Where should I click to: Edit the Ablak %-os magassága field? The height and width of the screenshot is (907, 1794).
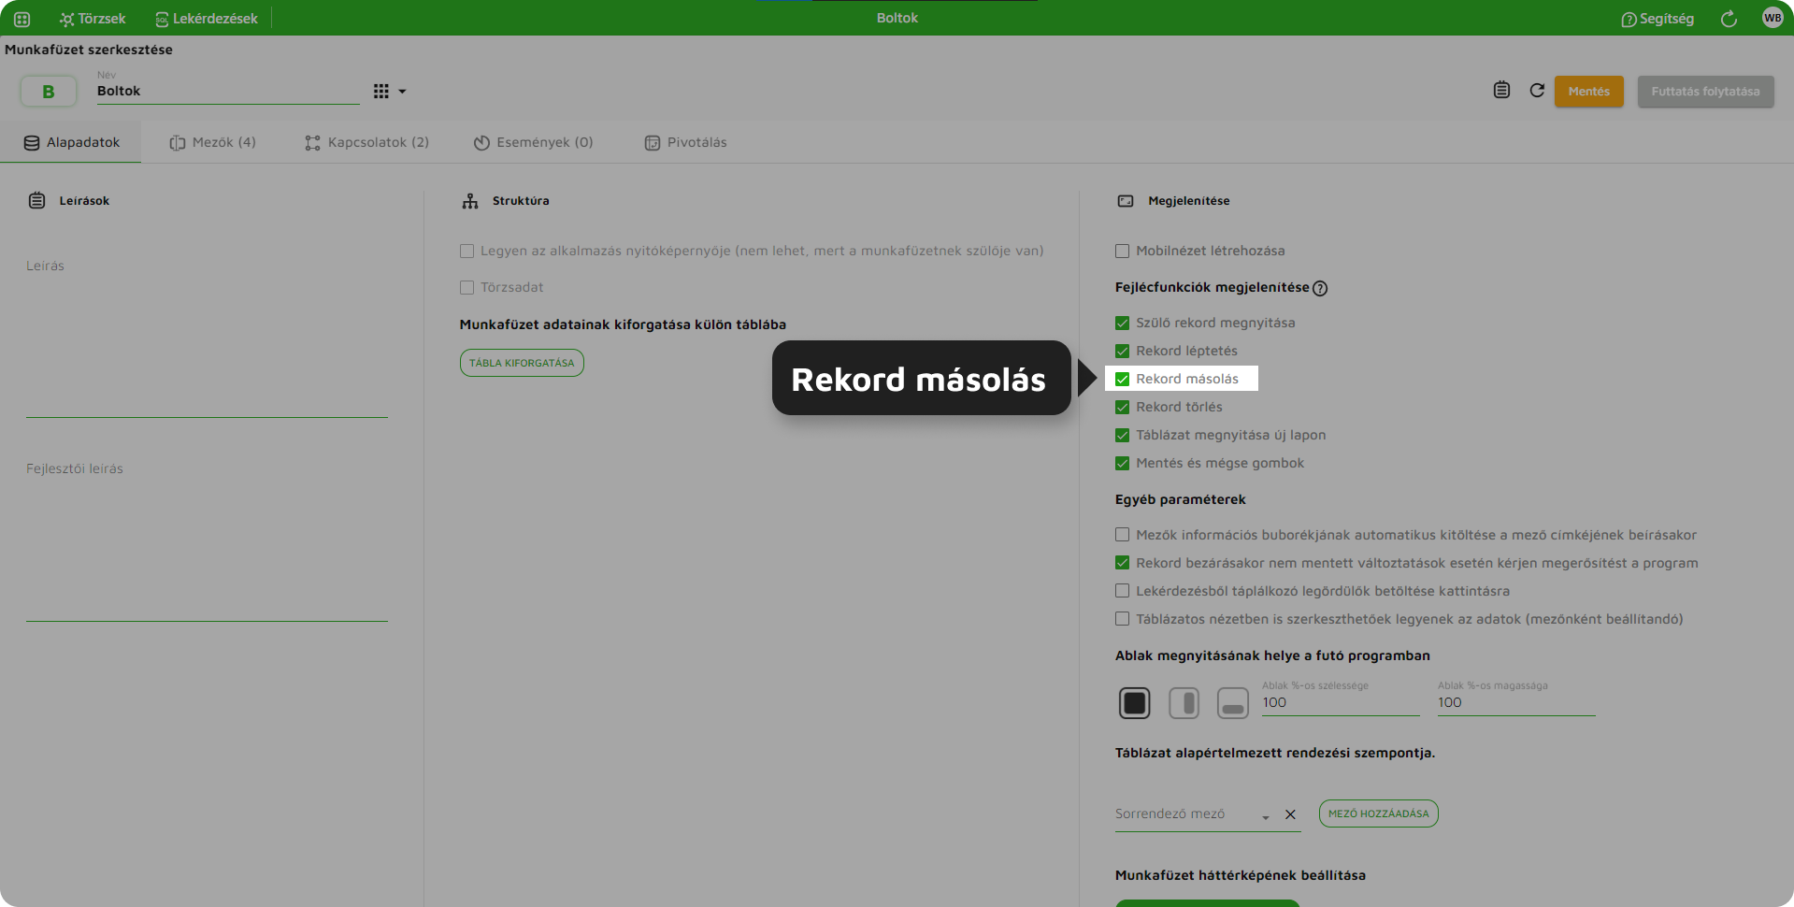[x=1516, y=703]
